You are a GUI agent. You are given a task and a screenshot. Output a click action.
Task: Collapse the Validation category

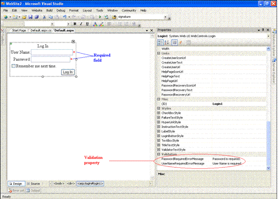tap(159, 154)
